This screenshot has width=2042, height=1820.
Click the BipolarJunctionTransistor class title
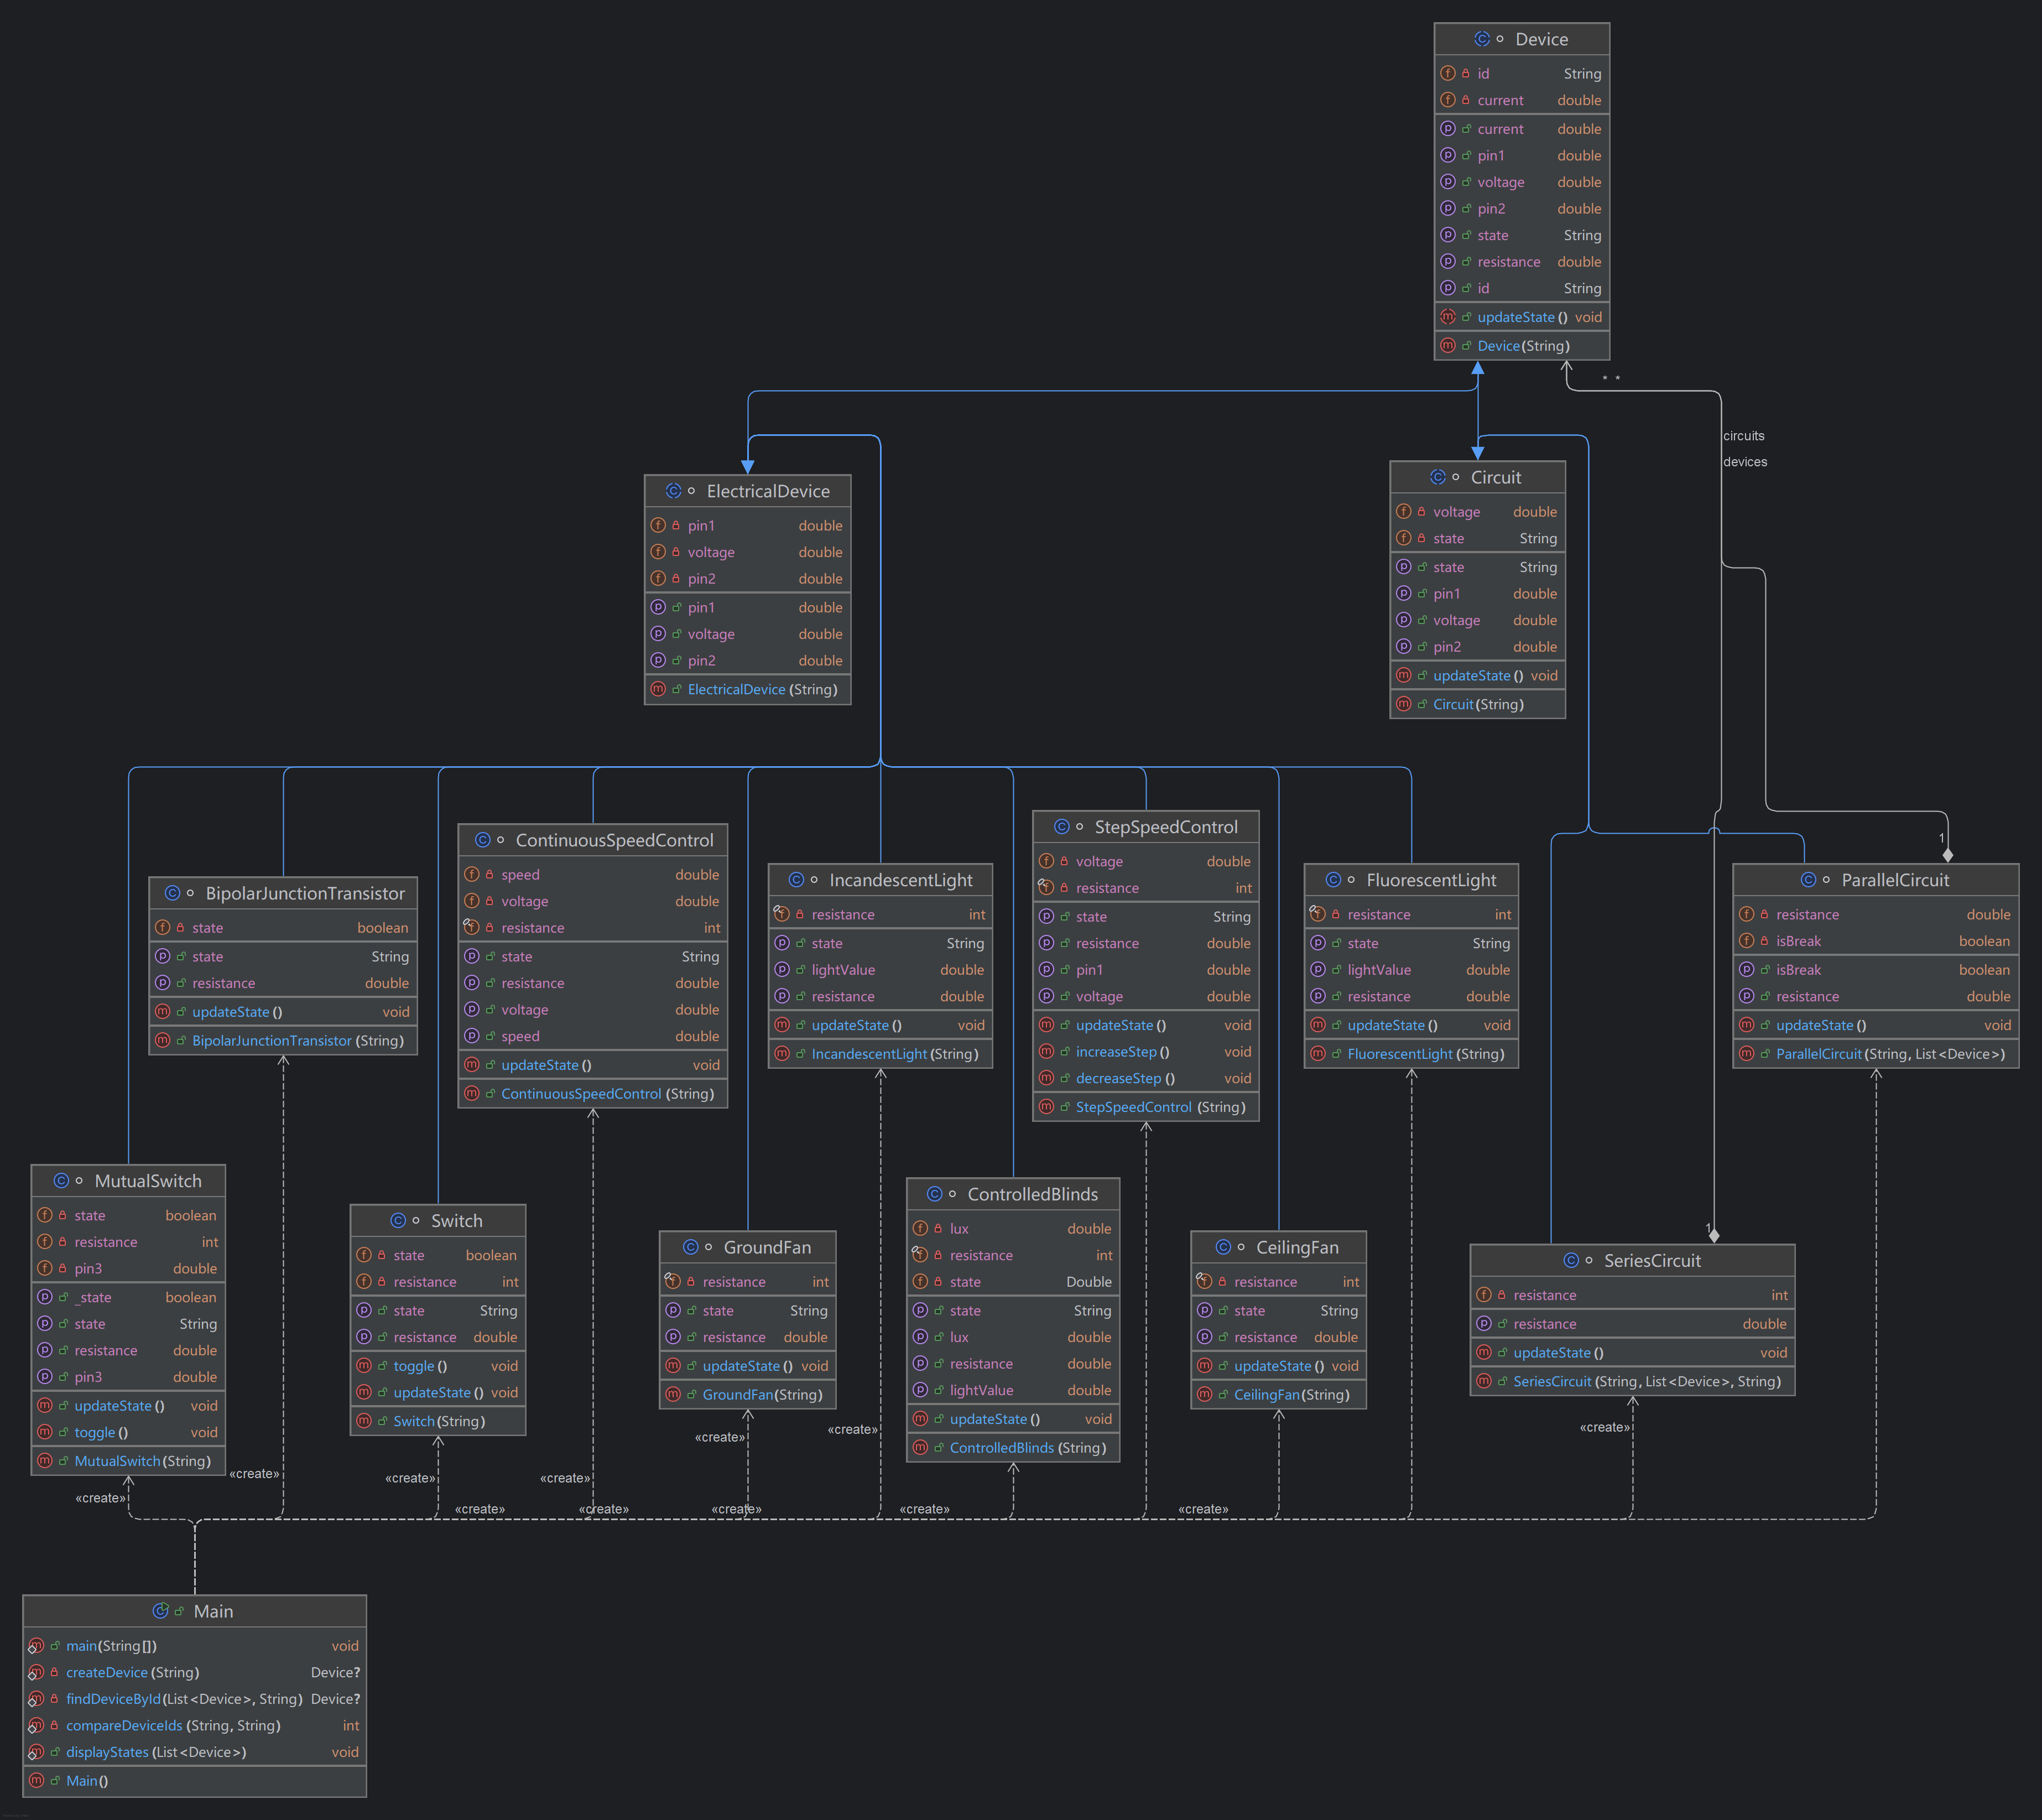click(305, 894)
